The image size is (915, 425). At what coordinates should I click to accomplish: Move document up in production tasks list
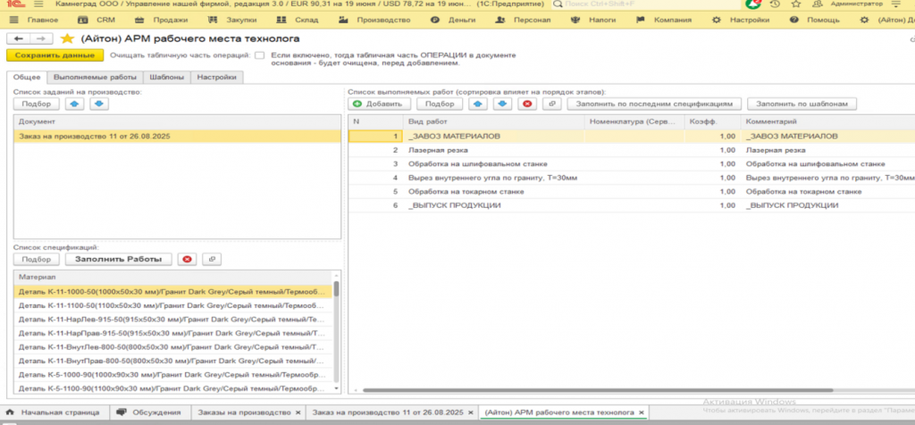pos(75,104)
